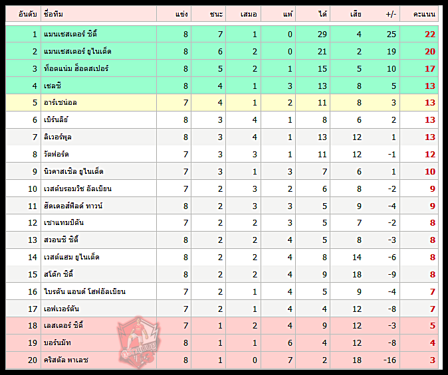Click the วัตฟอร์ด team name
Viewport: 448px width, 375px height.
point(56,155)
